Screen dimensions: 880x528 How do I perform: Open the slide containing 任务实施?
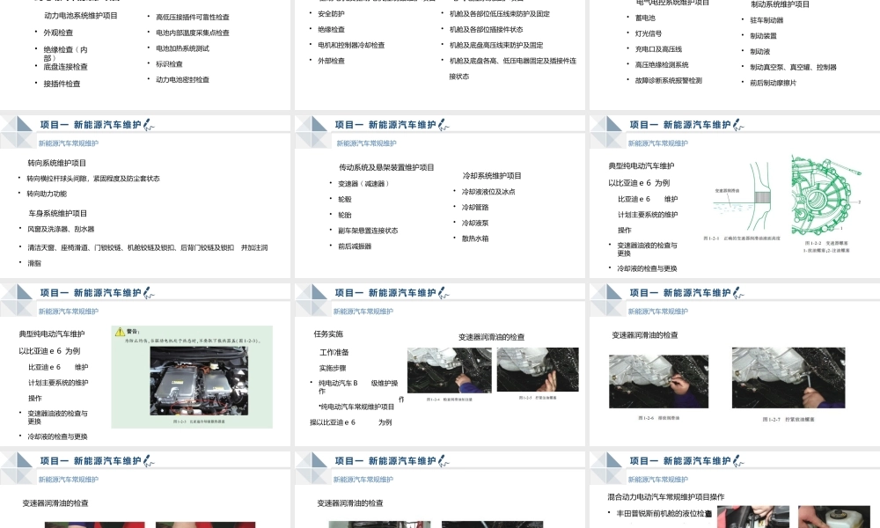click(440, 364)
